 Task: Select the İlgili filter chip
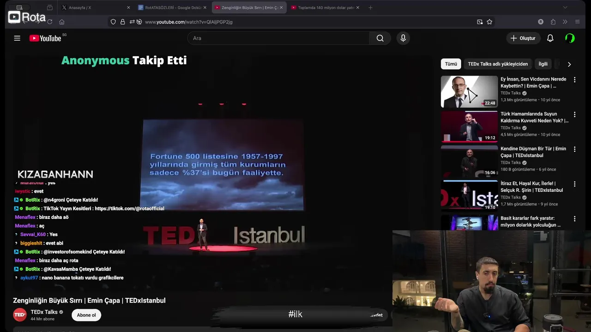click(543, 64)
